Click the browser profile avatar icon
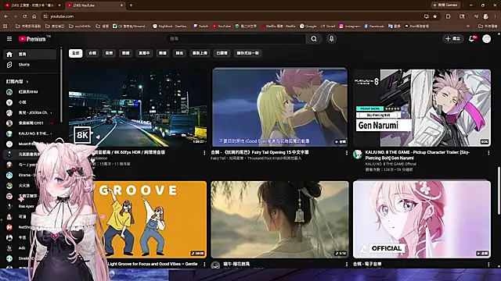Image resolution: width=501 pixels, height=281 pixels. coord(485,16)
